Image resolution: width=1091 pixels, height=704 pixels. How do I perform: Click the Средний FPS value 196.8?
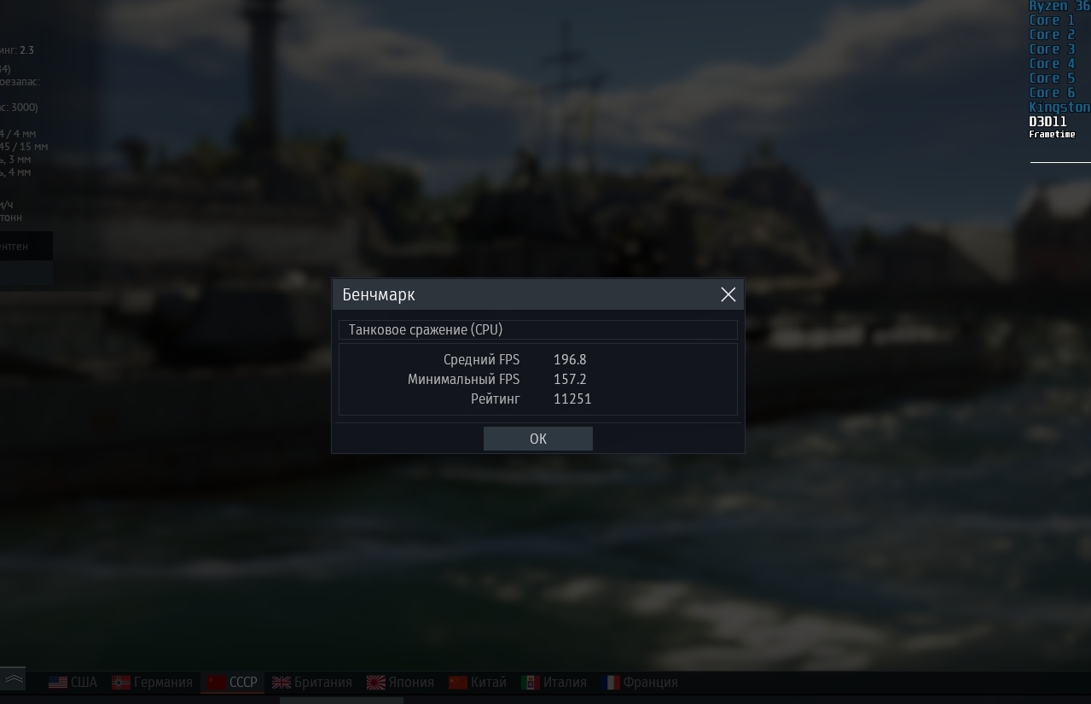[x=570, y=360]
